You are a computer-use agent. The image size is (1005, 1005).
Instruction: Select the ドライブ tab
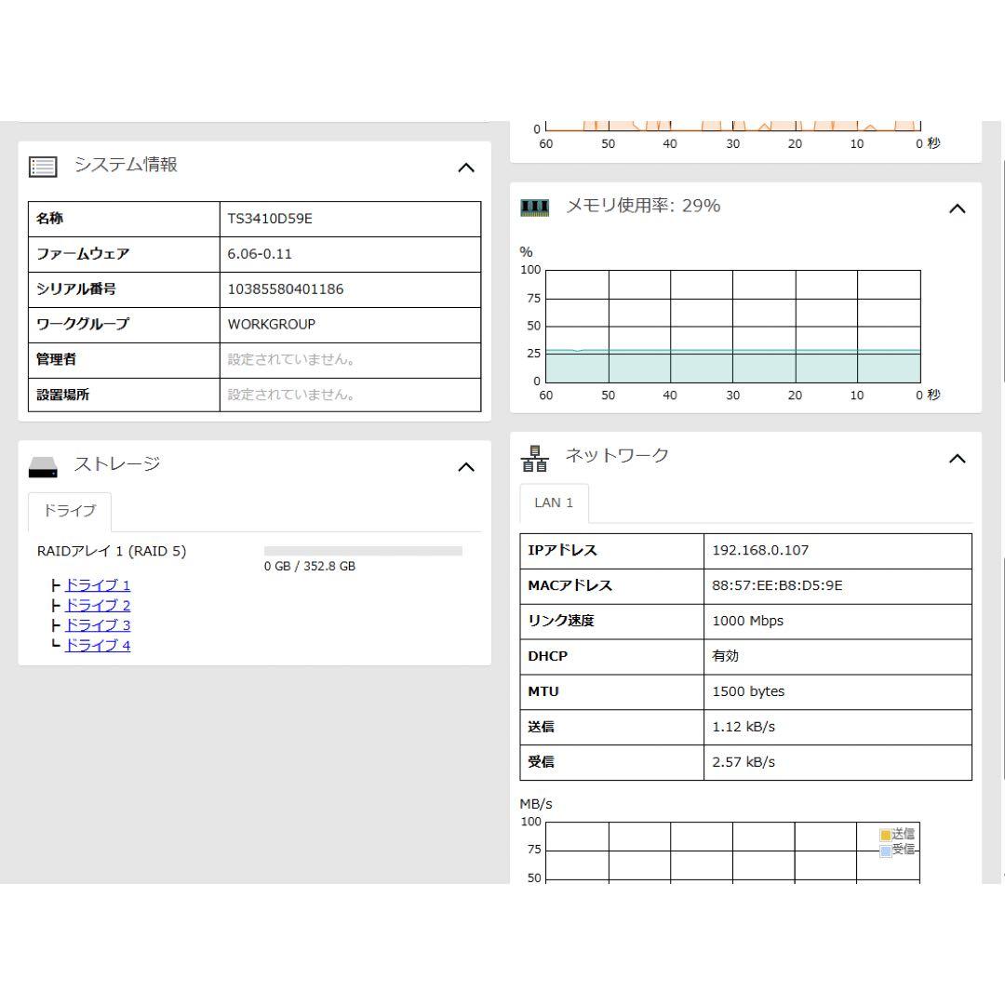click(69, 510)
